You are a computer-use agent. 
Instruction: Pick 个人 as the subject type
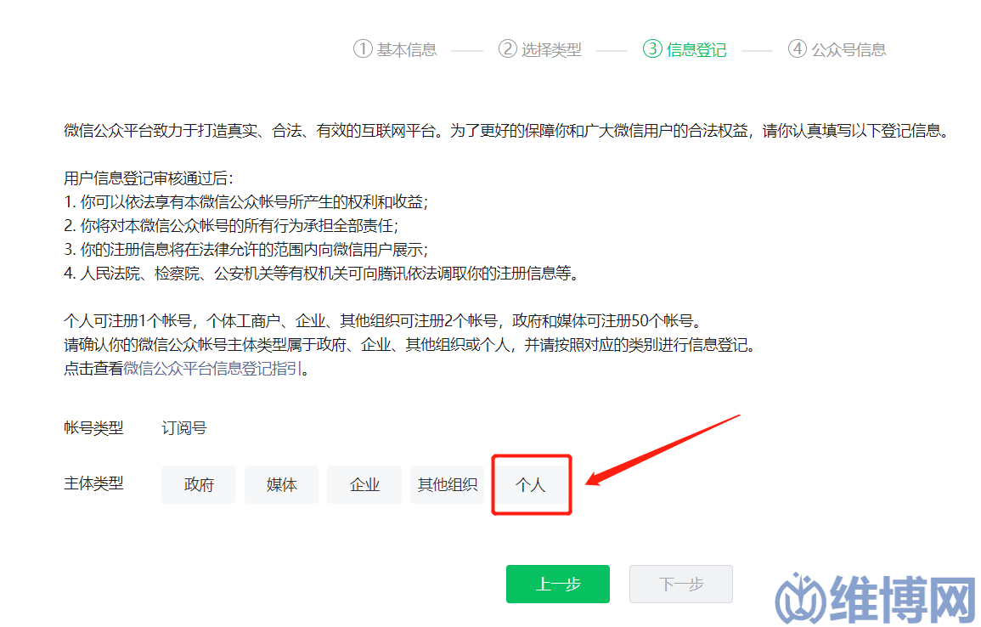531,484
